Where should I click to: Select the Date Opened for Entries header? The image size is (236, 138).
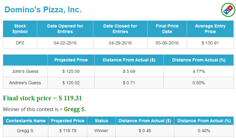click(65, 29)
